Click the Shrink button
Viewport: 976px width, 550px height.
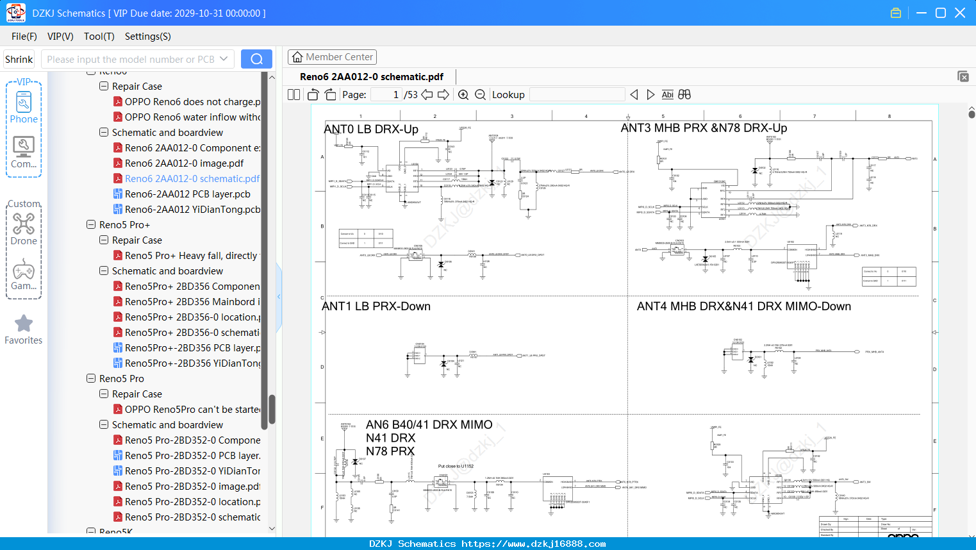click(x=19, y=59)
